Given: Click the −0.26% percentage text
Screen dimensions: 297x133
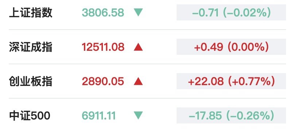Looking at the screenshot, I should pyautogui.click(x=250, y=116).
